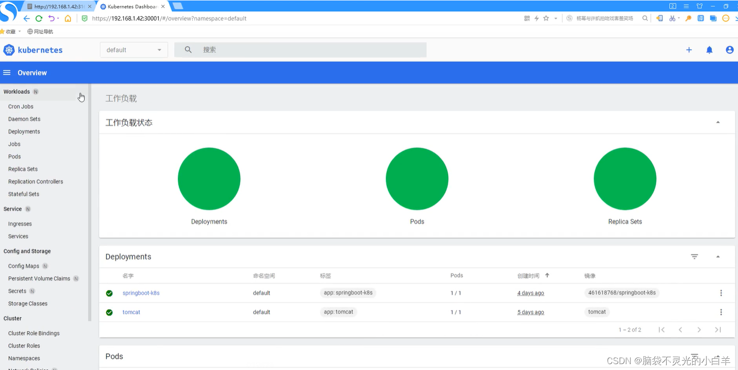The width and height of the screenshot is (738, 370).
Task: Open Secrets in sidebar
Action: point(17,291)
